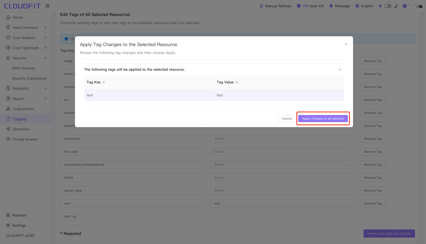Expand the Asset Inventory menu chevron
This screenshot has height=244, width=426.
point(45,27)
